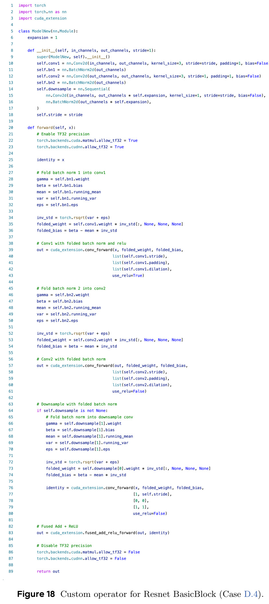Click 'import cuda_extension' statement
The width and height of the screenshot is (269, 604).
43,18
